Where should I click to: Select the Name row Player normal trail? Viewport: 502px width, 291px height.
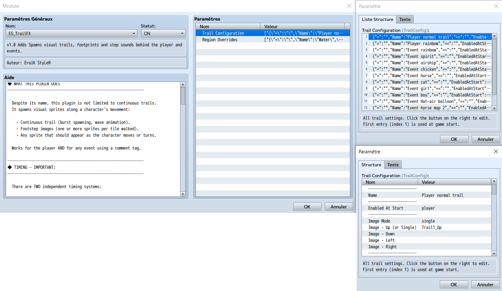coord(427,195)
